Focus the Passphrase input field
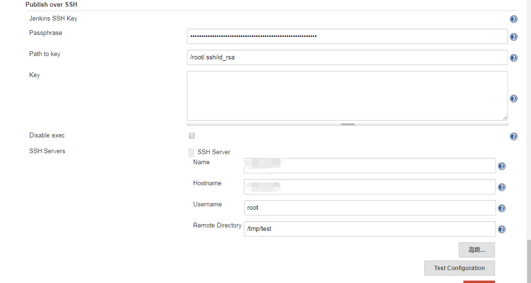The image size is (531, 283). click(x=347, y=36)
